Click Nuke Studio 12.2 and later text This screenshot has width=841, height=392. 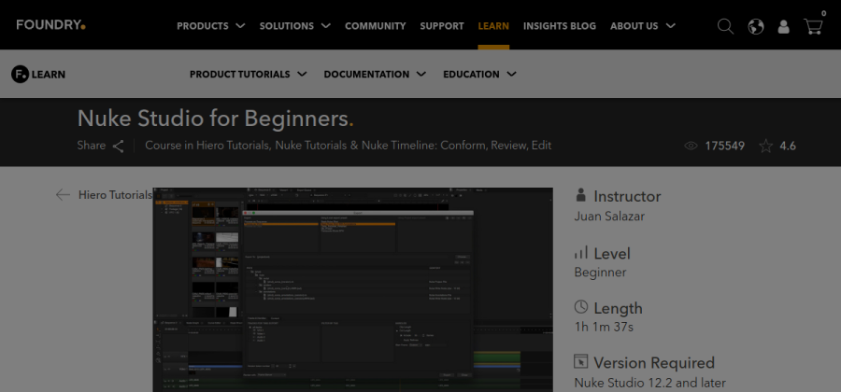650,383
